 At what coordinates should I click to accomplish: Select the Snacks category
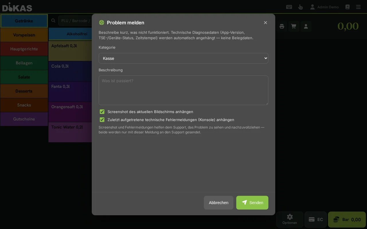(x=24, y=105)
